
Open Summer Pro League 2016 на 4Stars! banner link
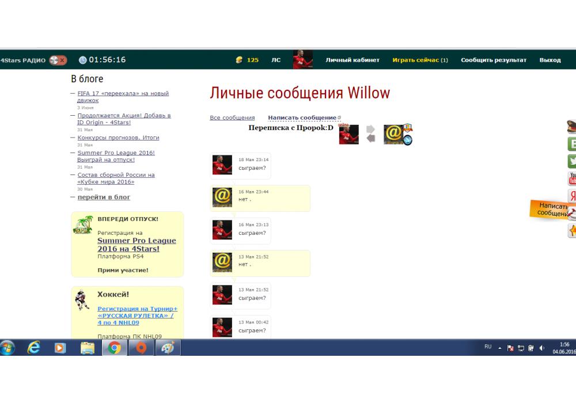[x=137, y=245]
